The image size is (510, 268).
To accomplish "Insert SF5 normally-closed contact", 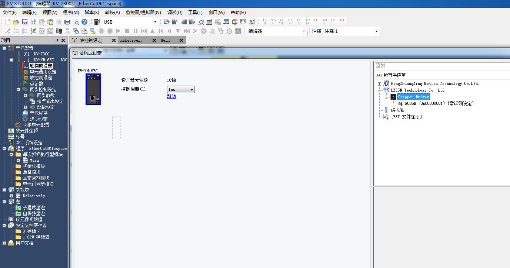I will 273,21.
